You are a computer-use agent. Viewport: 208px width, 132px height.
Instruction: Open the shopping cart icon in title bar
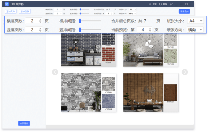tap(171, 4)
